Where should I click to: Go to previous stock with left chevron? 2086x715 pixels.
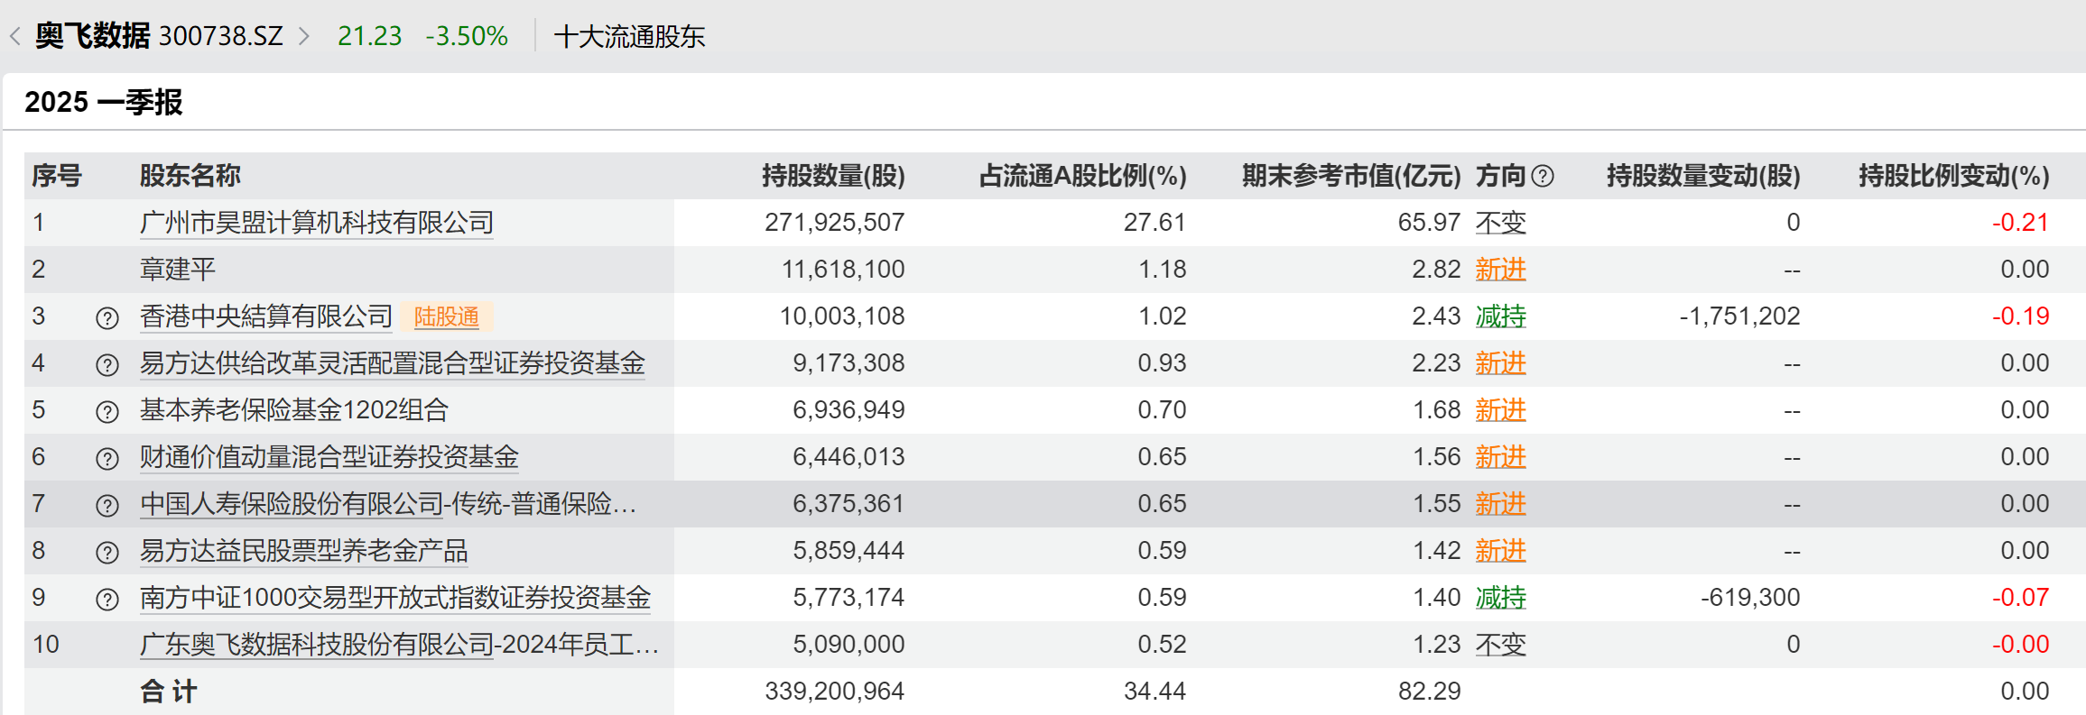pos(15,36)
